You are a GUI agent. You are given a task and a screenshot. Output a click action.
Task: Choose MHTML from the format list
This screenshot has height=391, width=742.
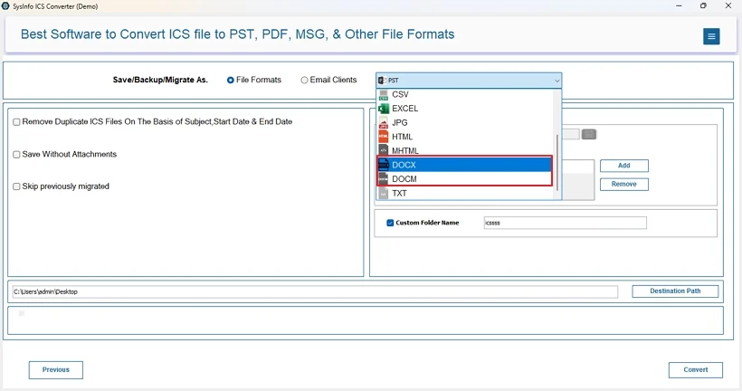[464, 151]
